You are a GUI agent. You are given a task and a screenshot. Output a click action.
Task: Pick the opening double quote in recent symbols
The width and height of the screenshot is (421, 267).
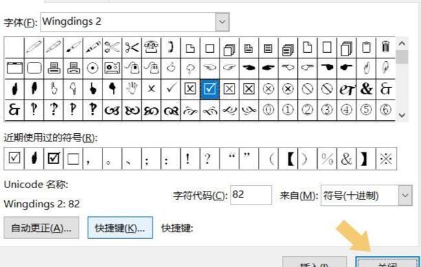(229, 159)
